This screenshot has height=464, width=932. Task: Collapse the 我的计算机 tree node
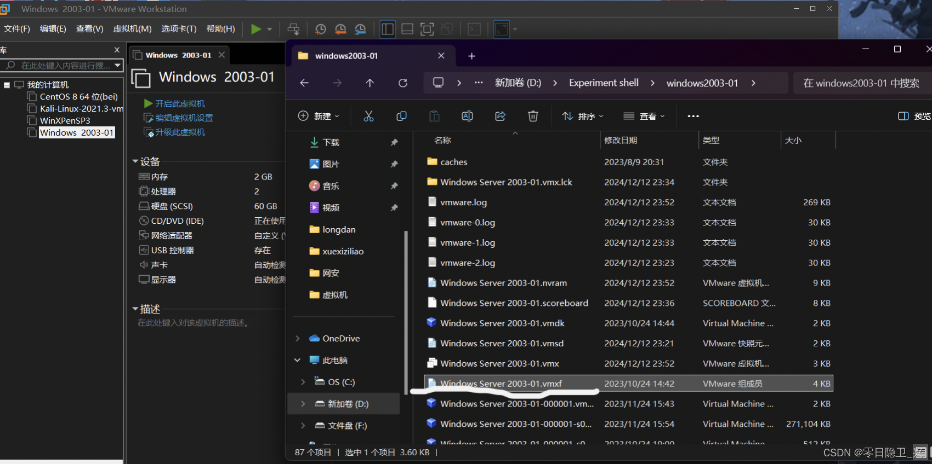pos(7,85)
